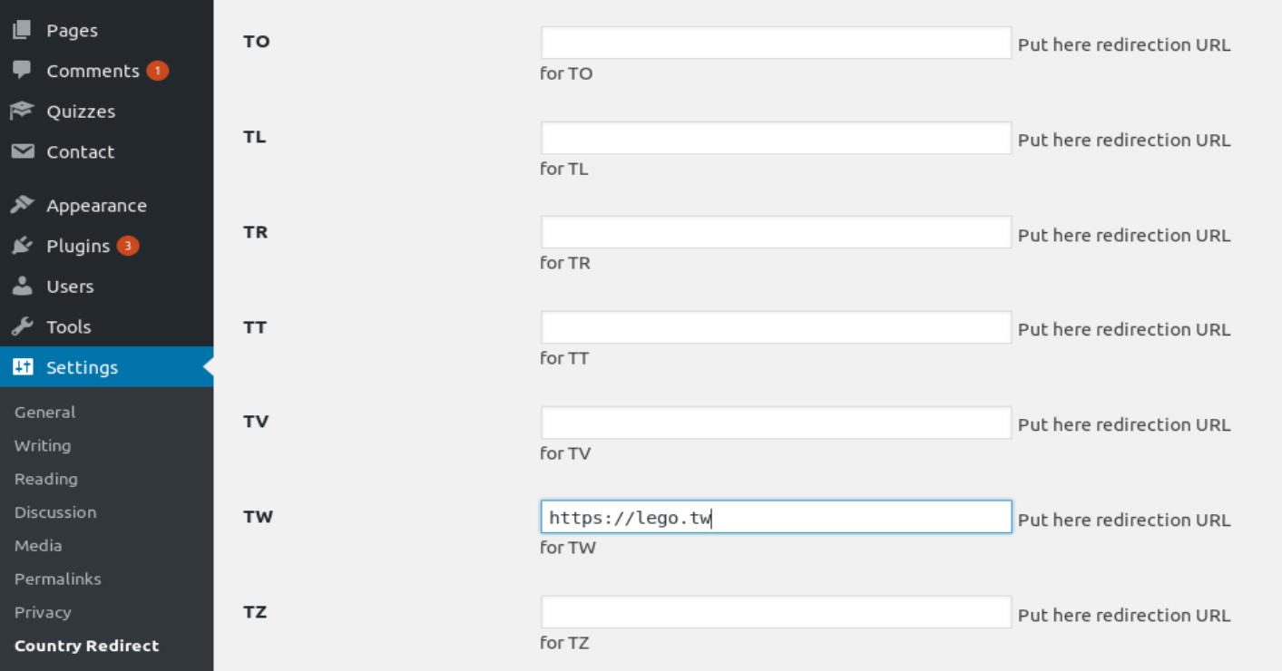Open the General settings submenu
This screenshot has width=1282, height=671.
pos(44,412)
